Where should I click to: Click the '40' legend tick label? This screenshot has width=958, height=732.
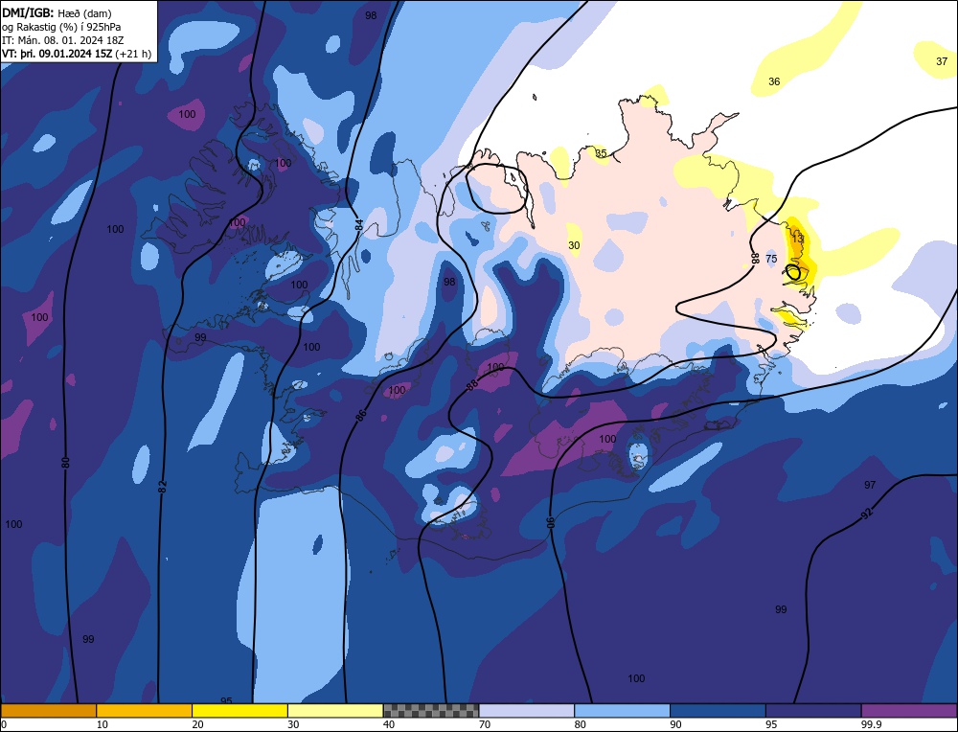(x=389, y=724)
